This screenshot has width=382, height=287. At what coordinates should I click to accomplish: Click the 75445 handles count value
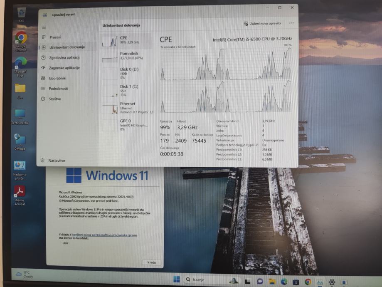pyautogui.click(x=199, y=141)
